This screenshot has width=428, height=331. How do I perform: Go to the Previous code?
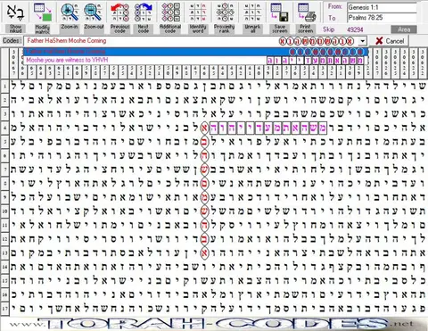coord(119,12)
